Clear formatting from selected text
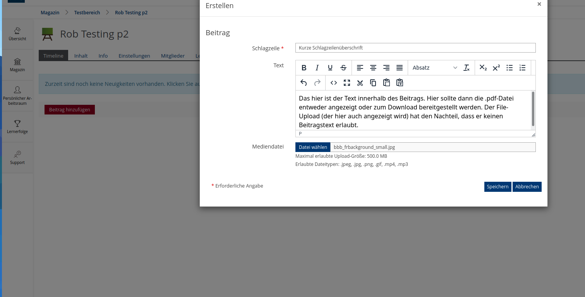585x297 pixels. 467,68
